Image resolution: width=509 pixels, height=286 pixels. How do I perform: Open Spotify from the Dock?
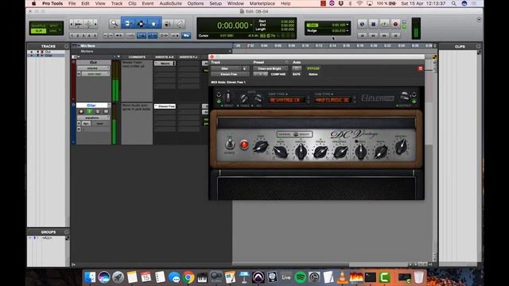pos(301,277)
